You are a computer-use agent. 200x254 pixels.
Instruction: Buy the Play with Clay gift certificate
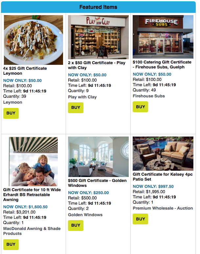76,108
